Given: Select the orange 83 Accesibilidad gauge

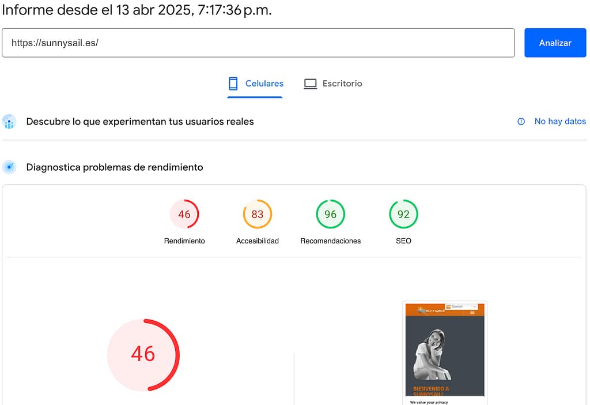Looking at the screenshot, I should coord(258,215).
